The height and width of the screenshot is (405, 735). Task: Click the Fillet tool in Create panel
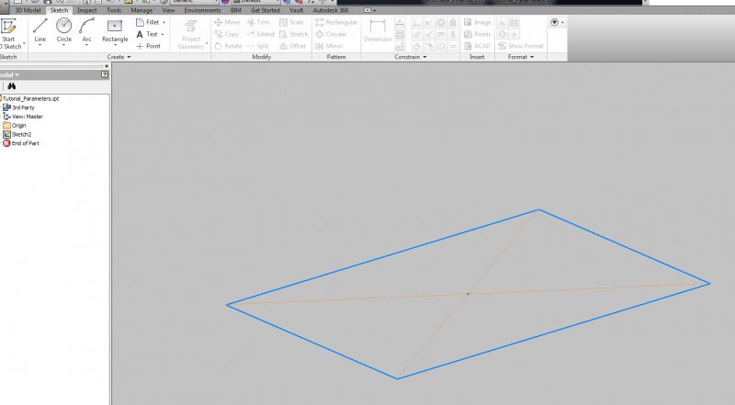click(147, 22)
